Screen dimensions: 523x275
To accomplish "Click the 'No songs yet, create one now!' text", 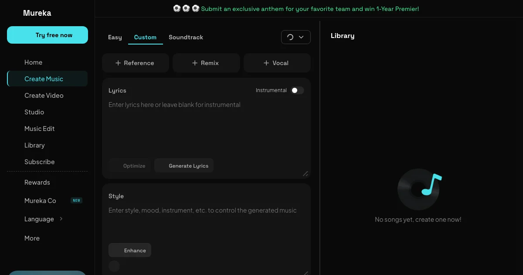I will click(418, 220).
